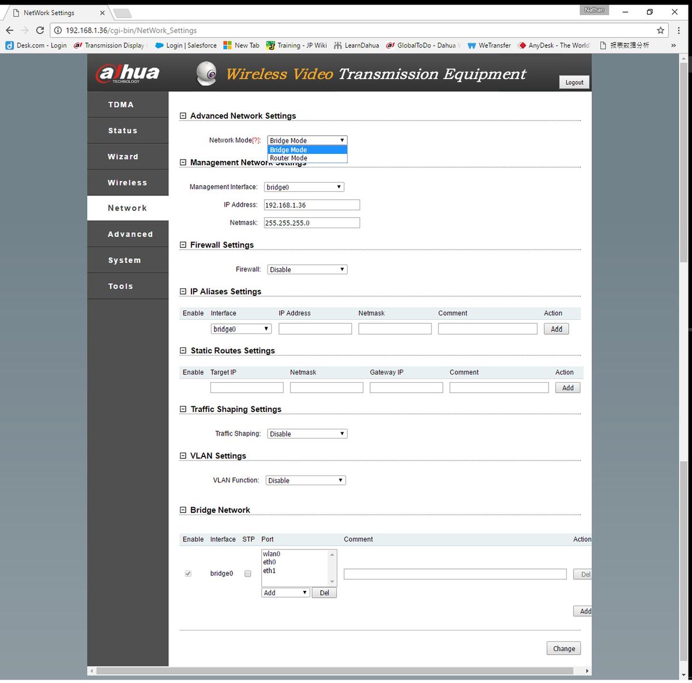Close the NetWork Settings tab
The width and height of the screenshot is (692, 683).
(103, 13)
